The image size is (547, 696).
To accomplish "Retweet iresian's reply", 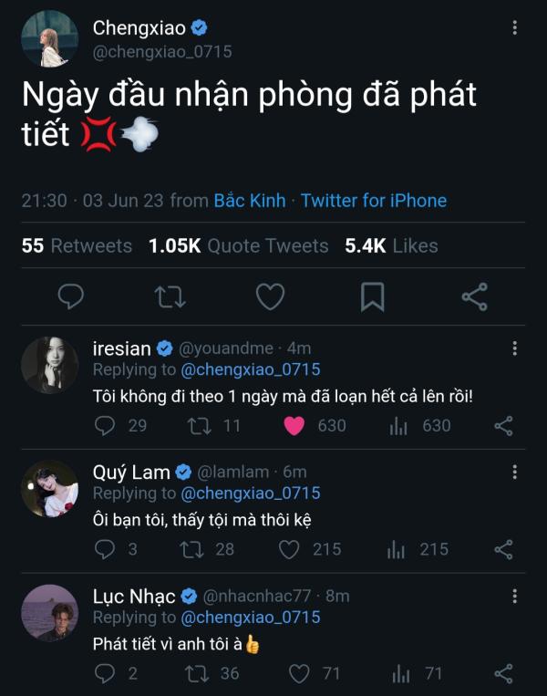I will click(x=197, y=425).
